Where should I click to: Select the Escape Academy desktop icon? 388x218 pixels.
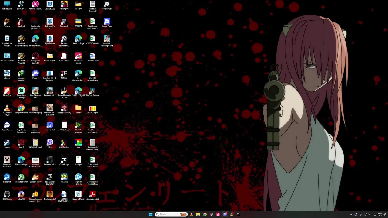[x=64, y=109]
